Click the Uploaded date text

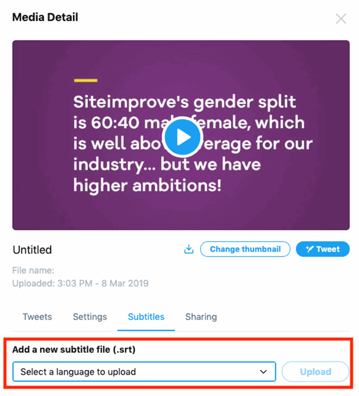pos(80,283)
